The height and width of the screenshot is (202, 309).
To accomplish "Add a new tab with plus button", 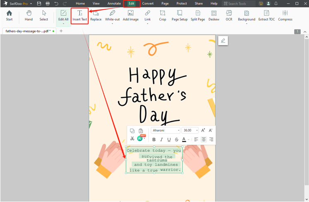I will 61,31.
